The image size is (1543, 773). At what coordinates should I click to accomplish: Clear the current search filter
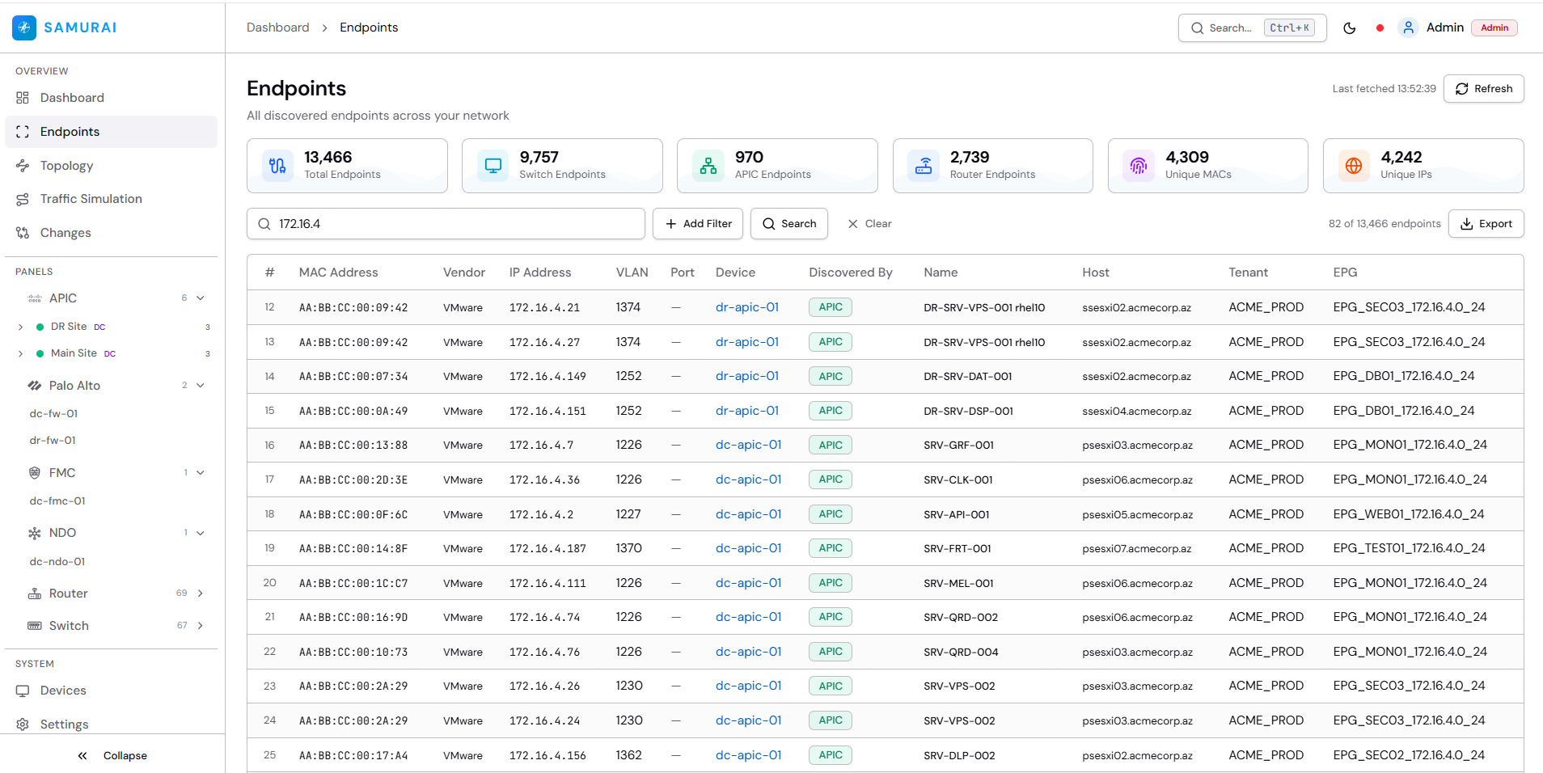coord(869,224)
